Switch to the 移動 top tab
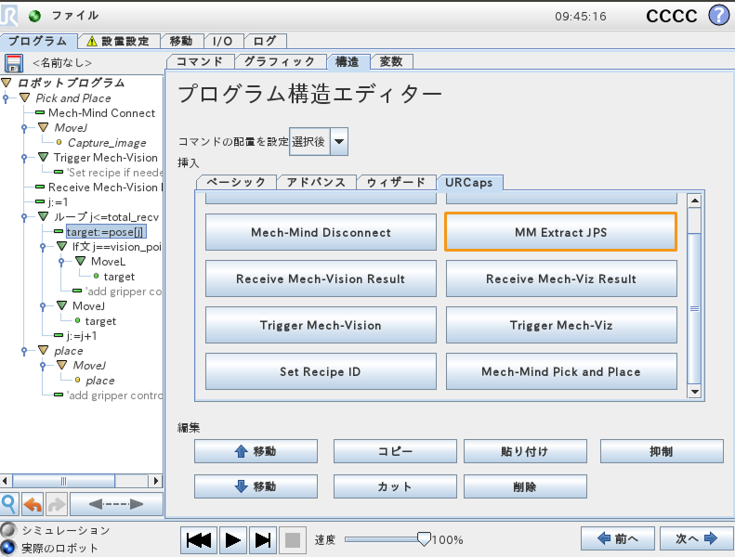The height and width of the screenshot is (557, 735). [181, 41]
